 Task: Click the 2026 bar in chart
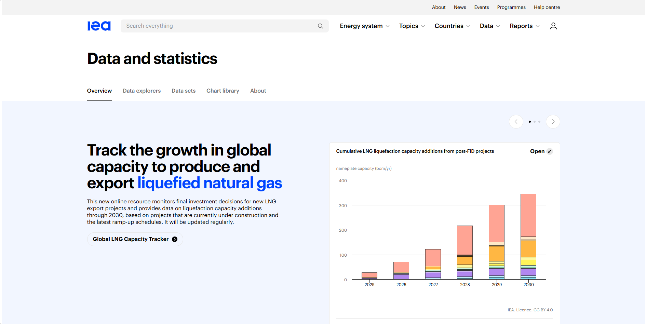(401, 271)
